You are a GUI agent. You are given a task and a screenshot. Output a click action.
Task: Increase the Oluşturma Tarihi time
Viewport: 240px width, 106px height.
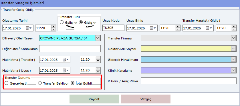pyautogui.click(x=53, y=27)
